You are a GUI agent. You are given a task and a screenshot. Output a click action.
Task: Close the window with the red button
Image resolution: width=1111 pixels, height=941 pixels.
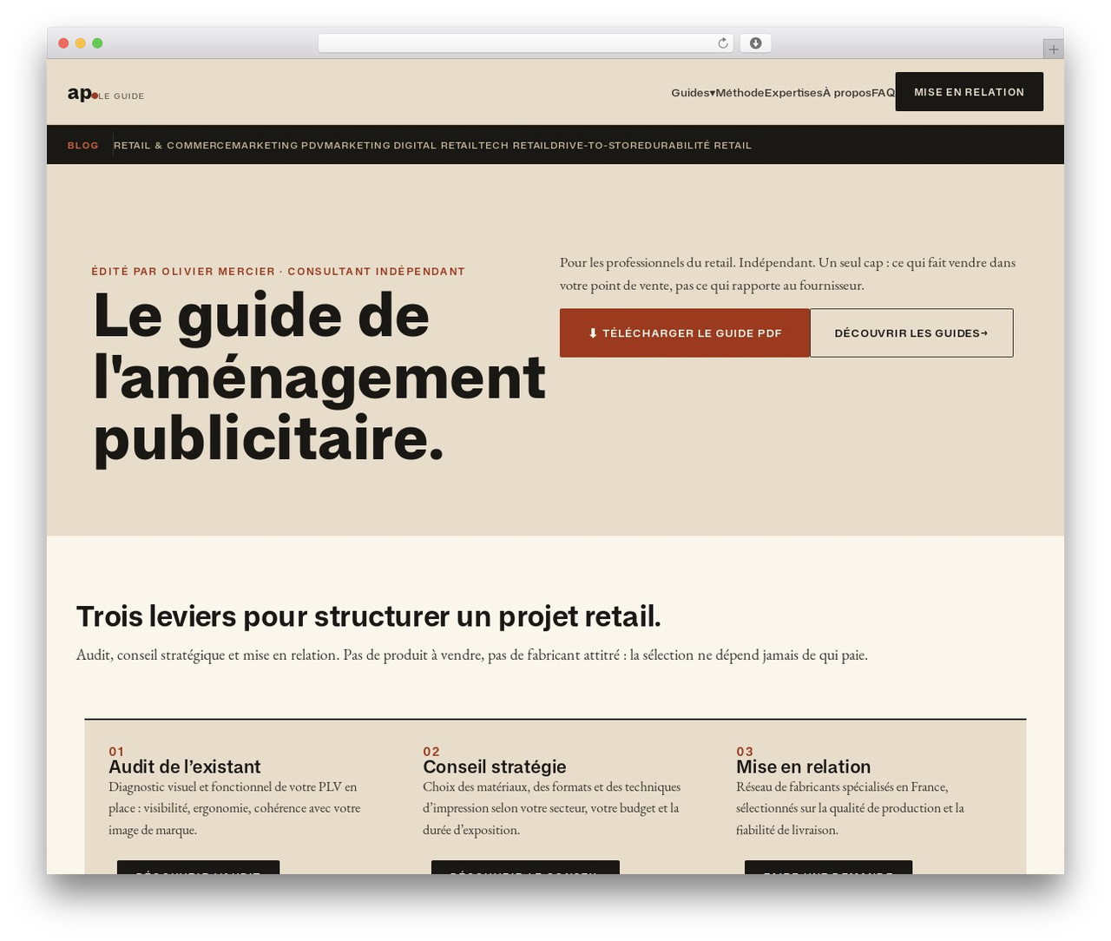tap(63, 43)
